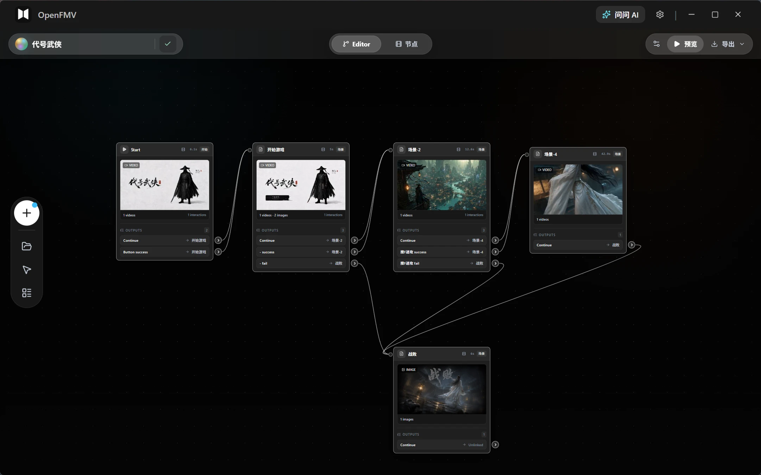
Task: Select the pointer cursor tool
Action: (x=27, y=270)
